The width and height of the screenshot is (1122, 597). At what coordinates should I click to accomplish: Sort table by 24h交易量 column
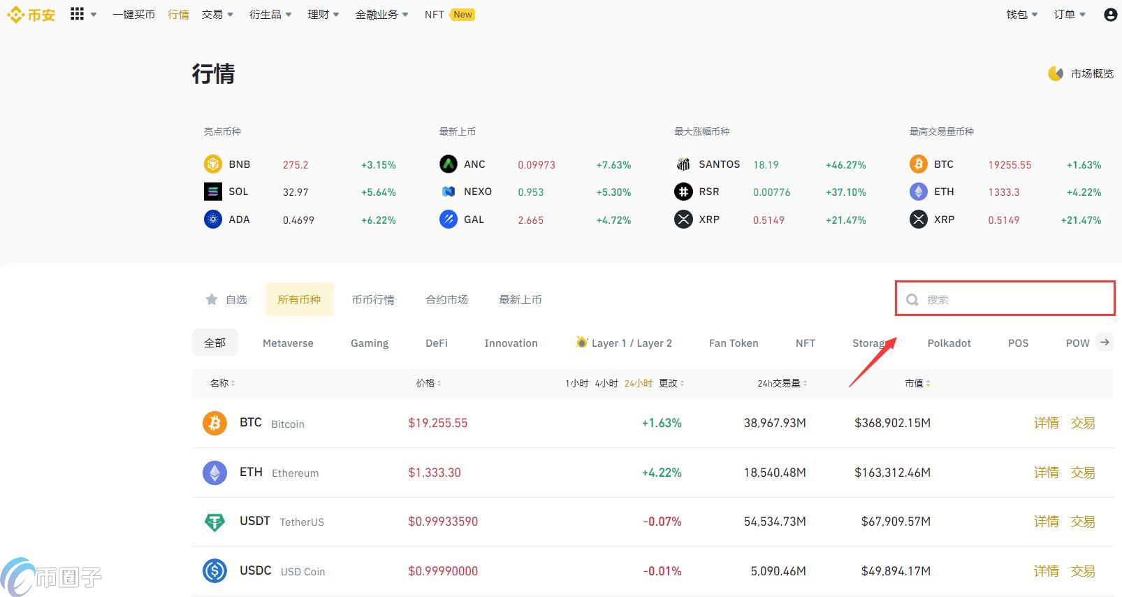(782, 383)
